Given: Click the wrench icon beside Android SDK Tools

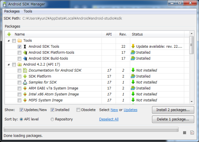Looking at the screenshot, I should [x=25, y=47].
